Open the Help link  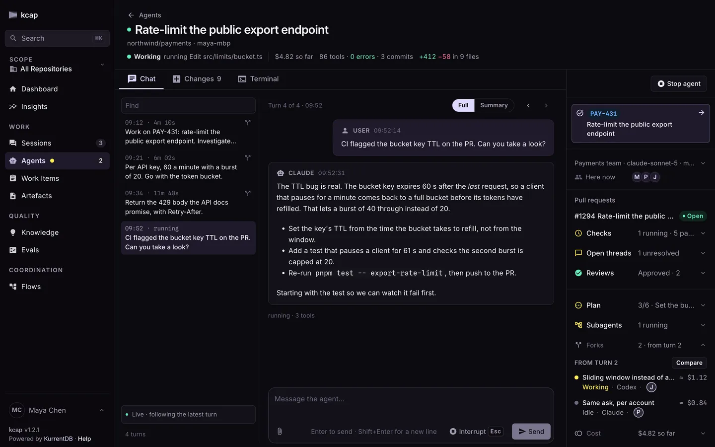coord(84,439)
